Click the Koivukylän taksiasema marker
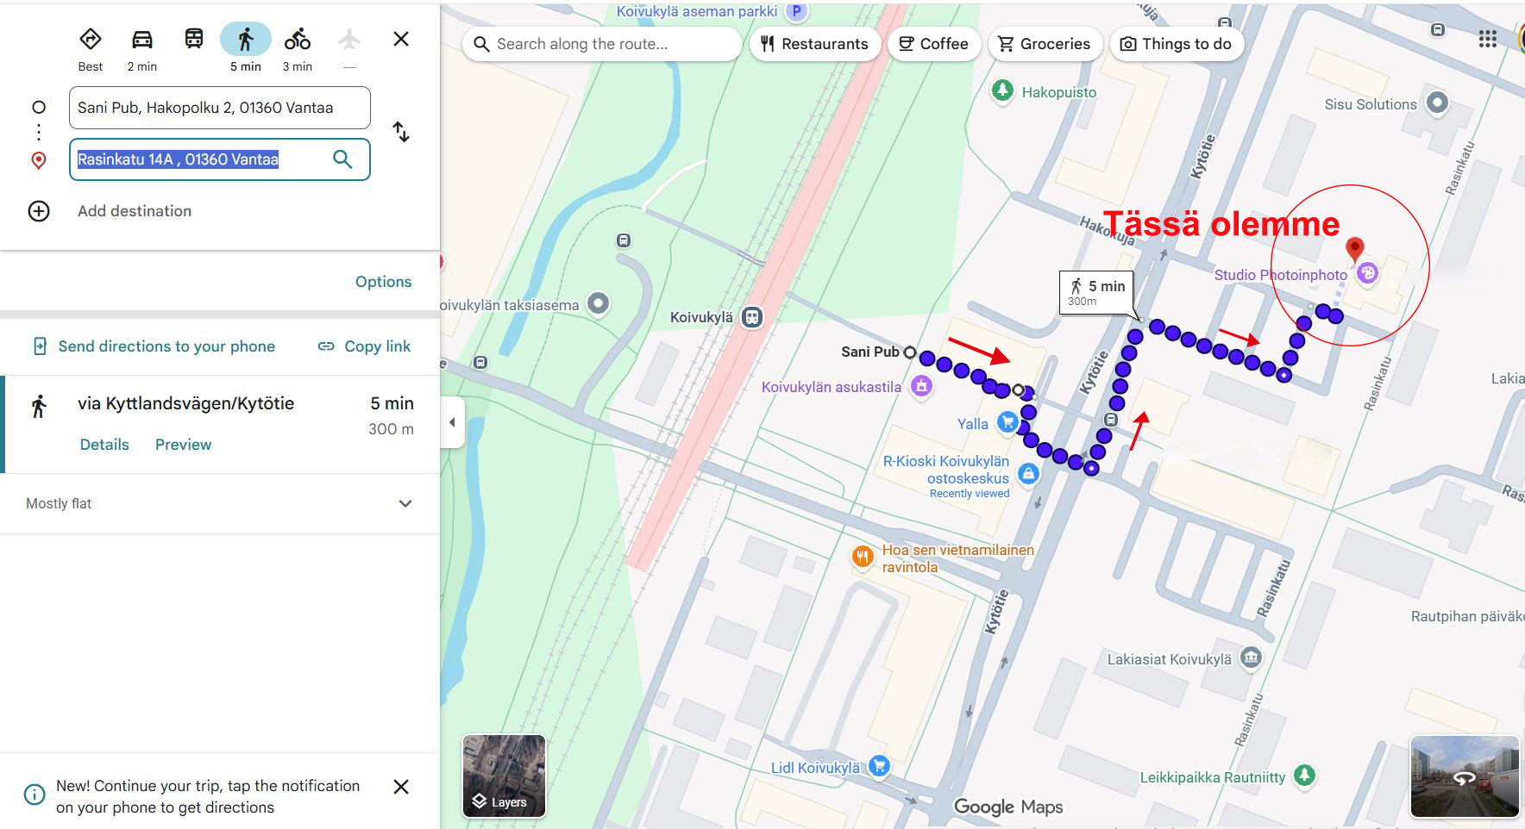The width and height of the screenshot is (1525, 829). (x=598, y=303)
